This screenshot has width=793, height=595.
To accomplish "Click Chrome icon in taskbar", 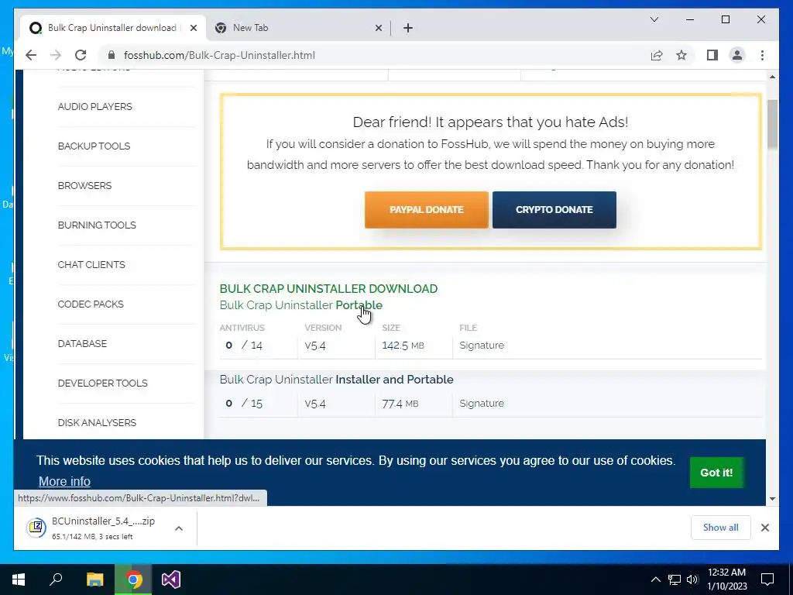I will point(133,580).
